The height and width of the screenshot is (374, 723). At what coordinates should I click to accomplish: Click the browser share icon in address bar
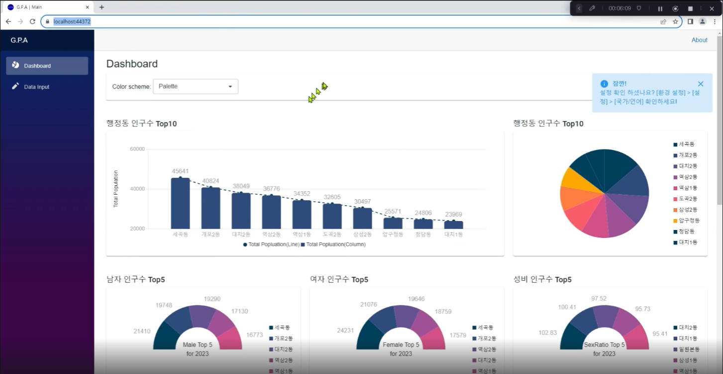coord(663,22)
